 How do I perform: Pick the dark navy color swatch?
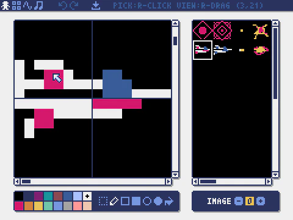[29, 196]
